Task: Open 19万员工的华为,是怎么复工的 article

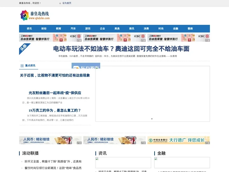Action: click(55, 110)
